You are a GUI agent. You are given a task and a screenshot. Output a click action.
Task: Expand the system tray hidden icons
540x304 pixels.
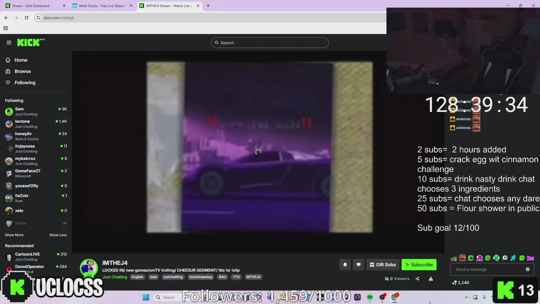[x=466, y=297]
